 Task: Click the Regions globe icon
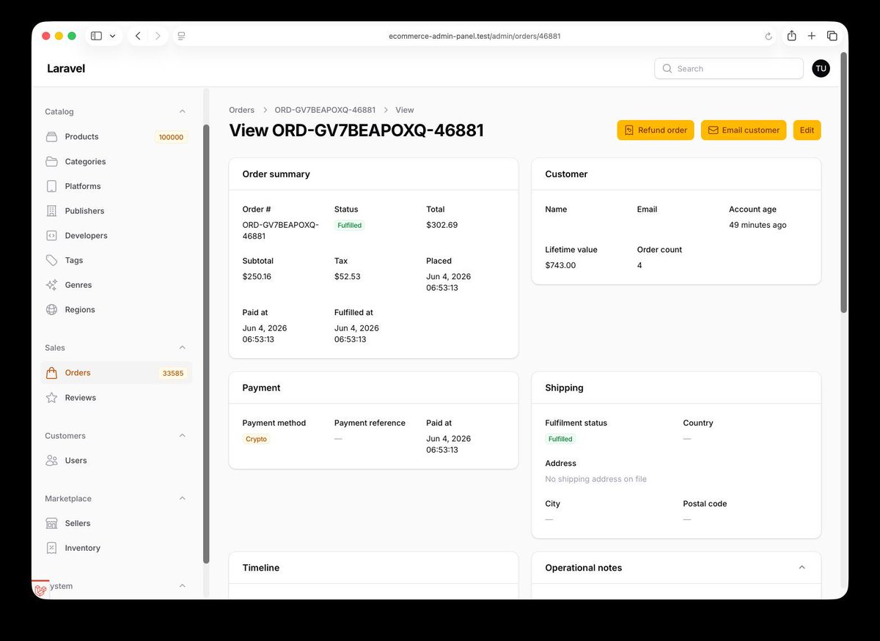click(x=51, y=310)
